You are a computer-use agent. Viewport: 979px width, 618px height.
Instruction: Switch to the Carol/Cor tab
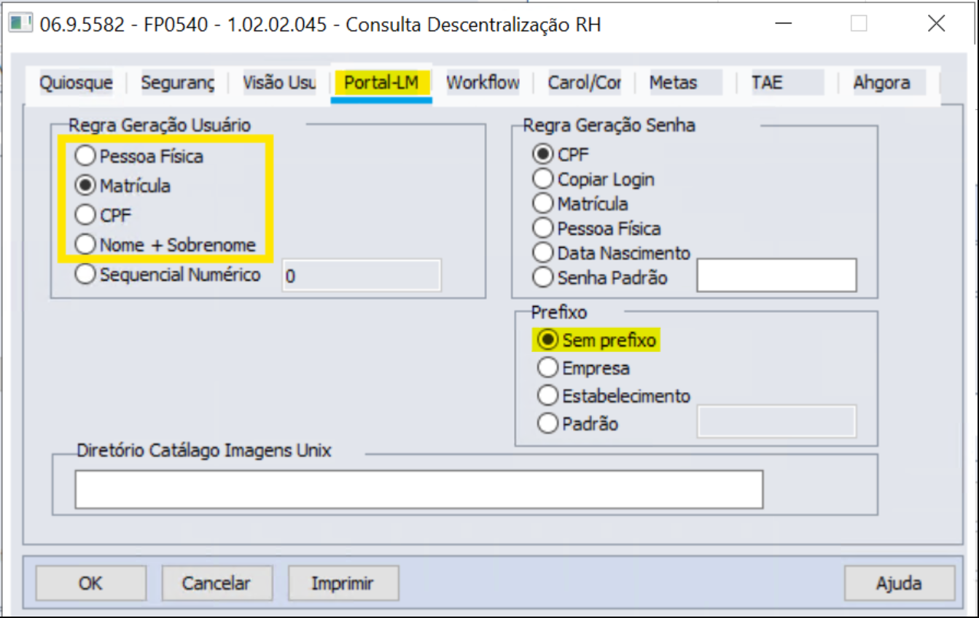click(x=585, y=82)
